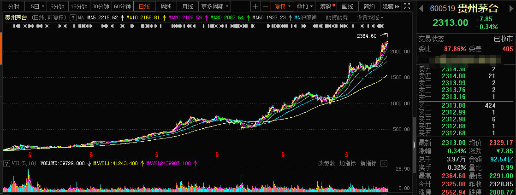Click the 委差 405 value
The height and width of the screenshot is (195, 516).
coord(507,49)
